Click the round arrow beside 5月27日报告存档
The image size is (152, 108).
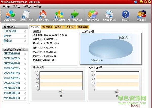25,59
